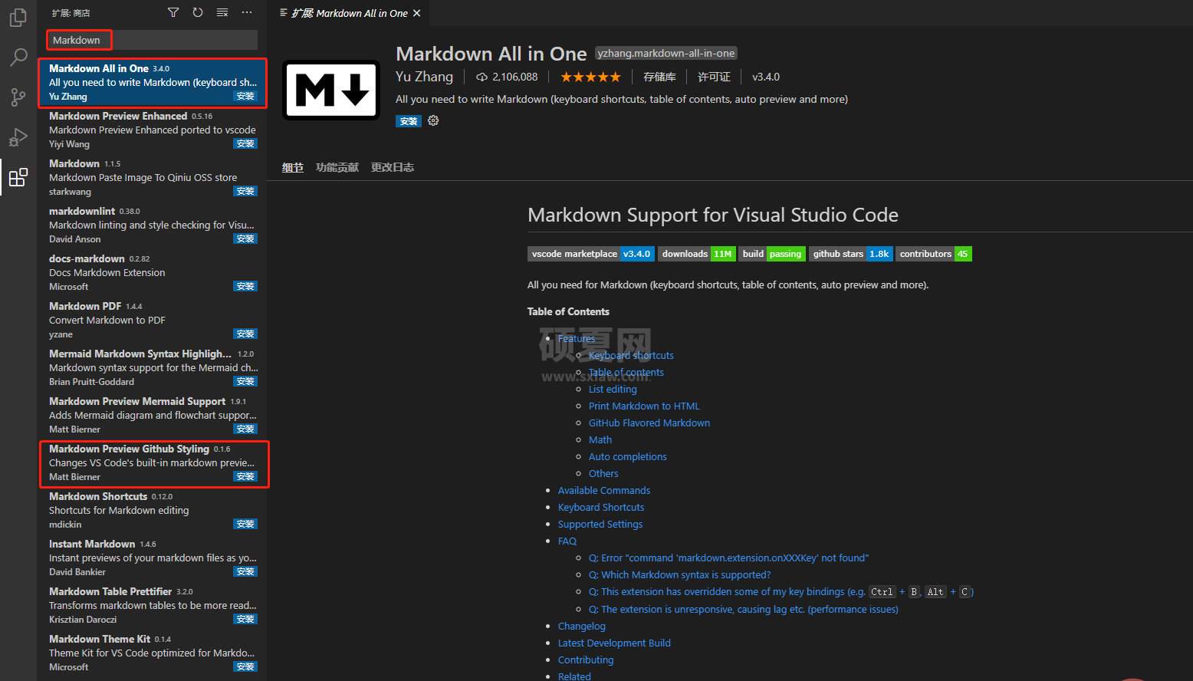
Task: Click the Markdown search input field
Action: [152, 40]
